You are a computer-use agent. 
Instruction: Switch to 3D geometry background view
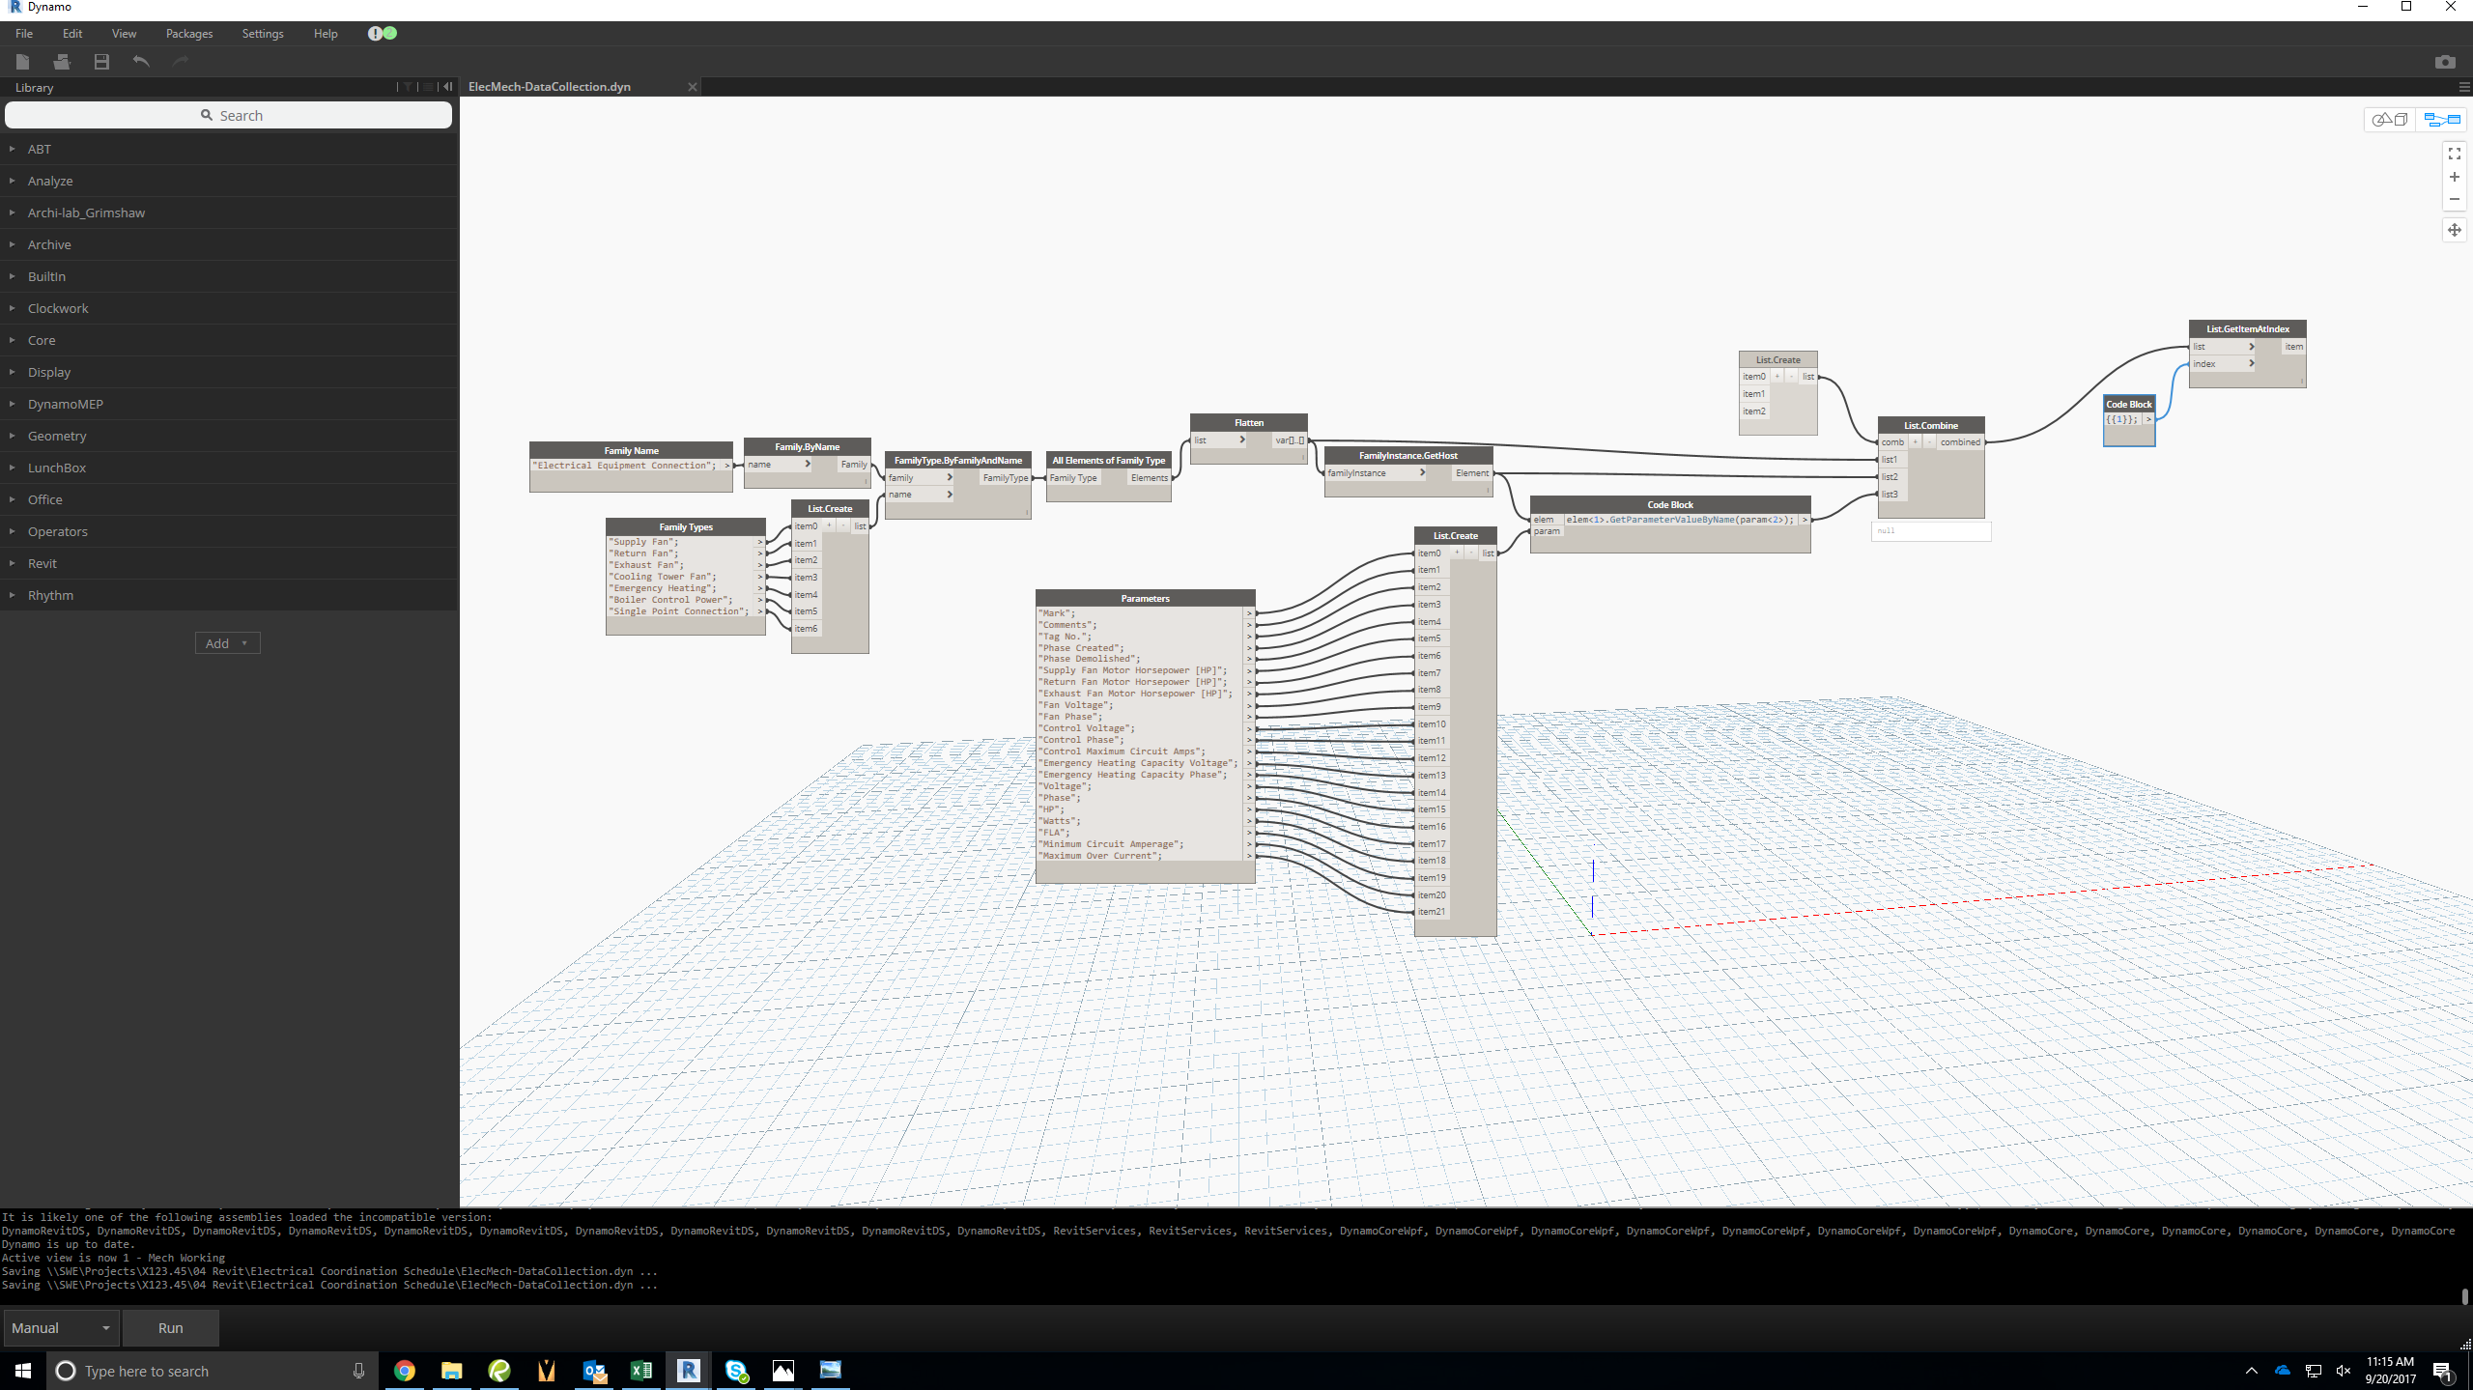(2390, 120)
